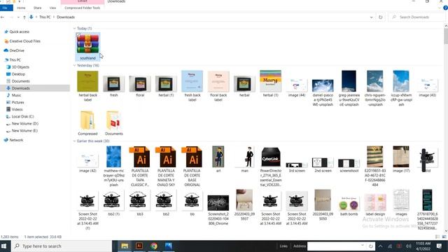Image resolution: width=448 pixels, height=252 pixels.
Task: Switch to the View ribbon tab
Action: click(x=52, y=8)
